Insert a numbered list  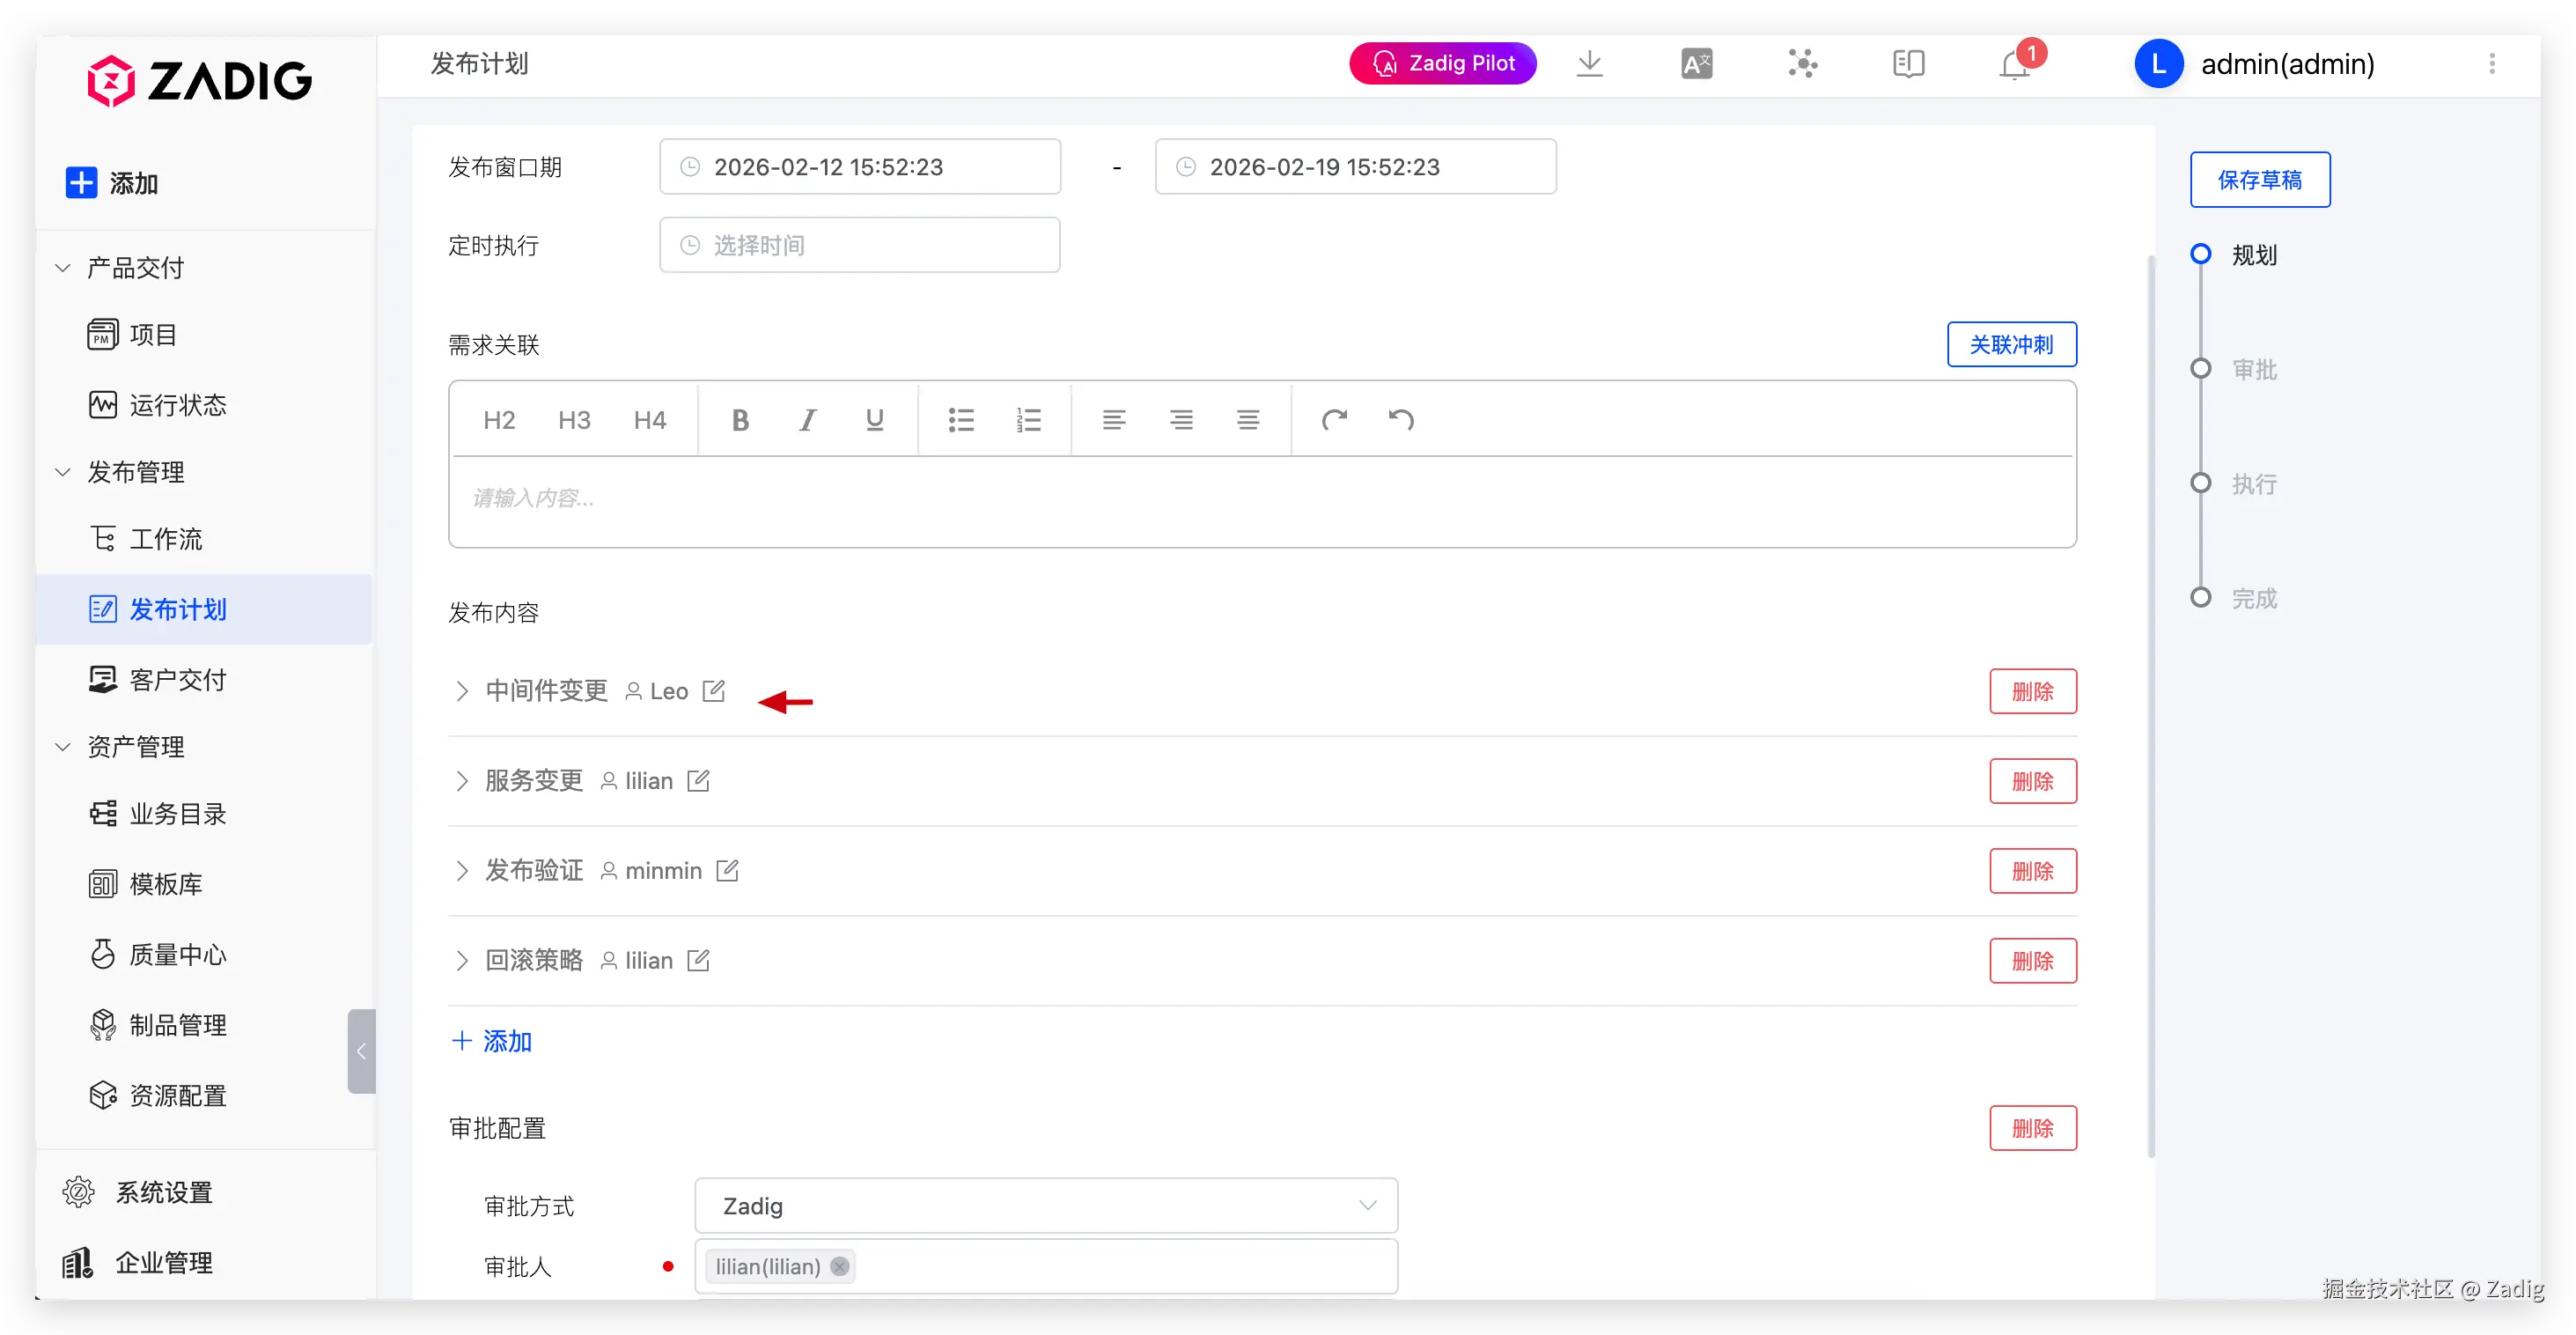point(1028,420)
